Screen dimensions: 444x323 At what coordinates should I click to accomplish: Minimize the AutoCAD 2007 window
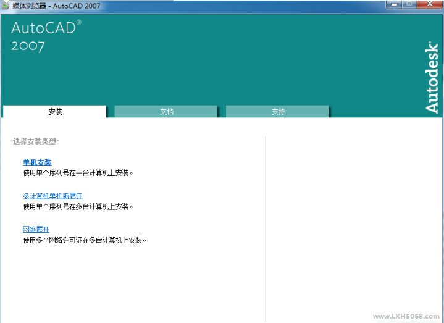click(394, 4)
